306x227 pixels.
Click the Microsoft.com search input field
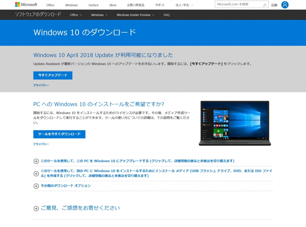tap(238, 4)
